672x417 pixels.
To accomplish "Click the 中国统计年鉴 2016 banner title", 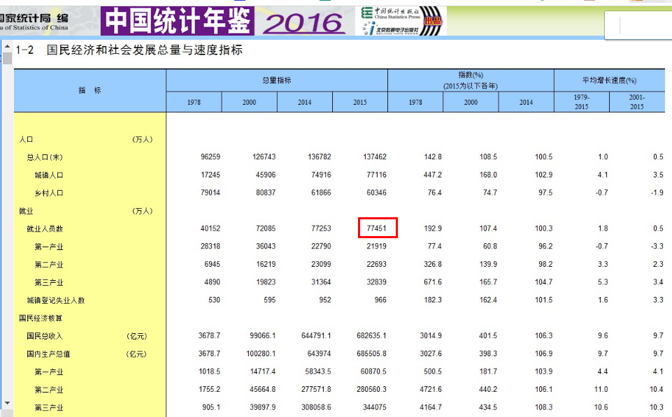I will [x=223, y=22].
